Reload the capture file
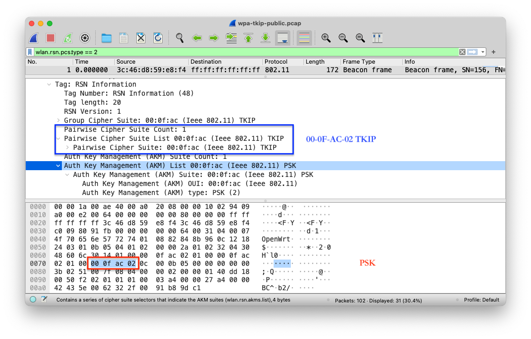This screenshot has width=531, height=339. click(158, 38)
